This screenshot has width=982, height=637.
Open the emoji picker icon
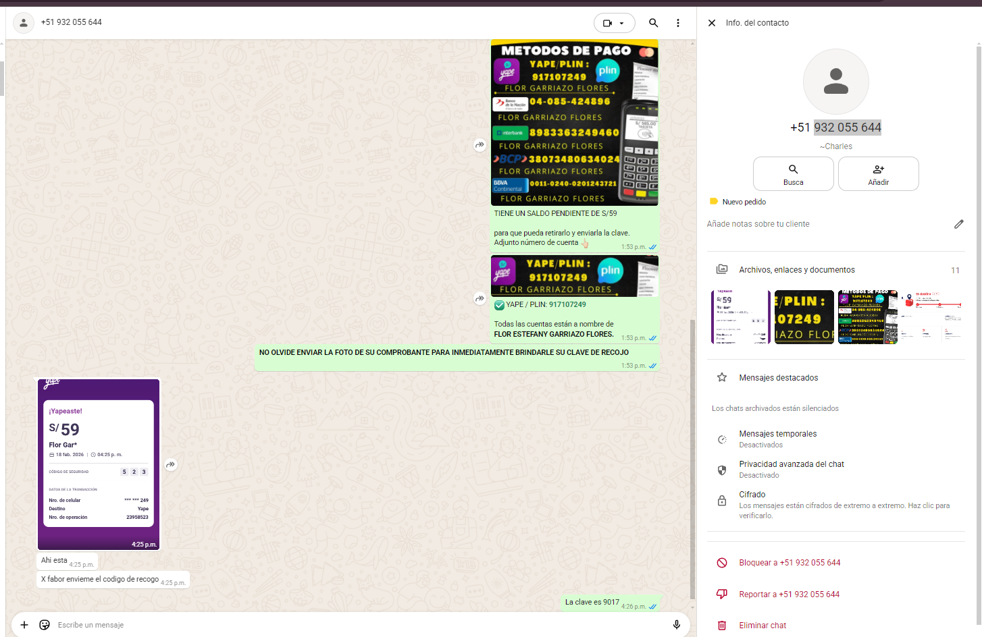pos(45,625)
